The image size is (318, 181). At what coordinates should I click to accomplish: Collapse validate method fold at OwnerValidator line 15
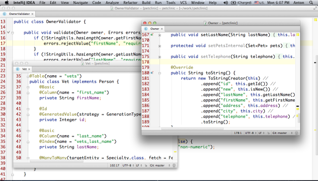[x=12, y=33]
